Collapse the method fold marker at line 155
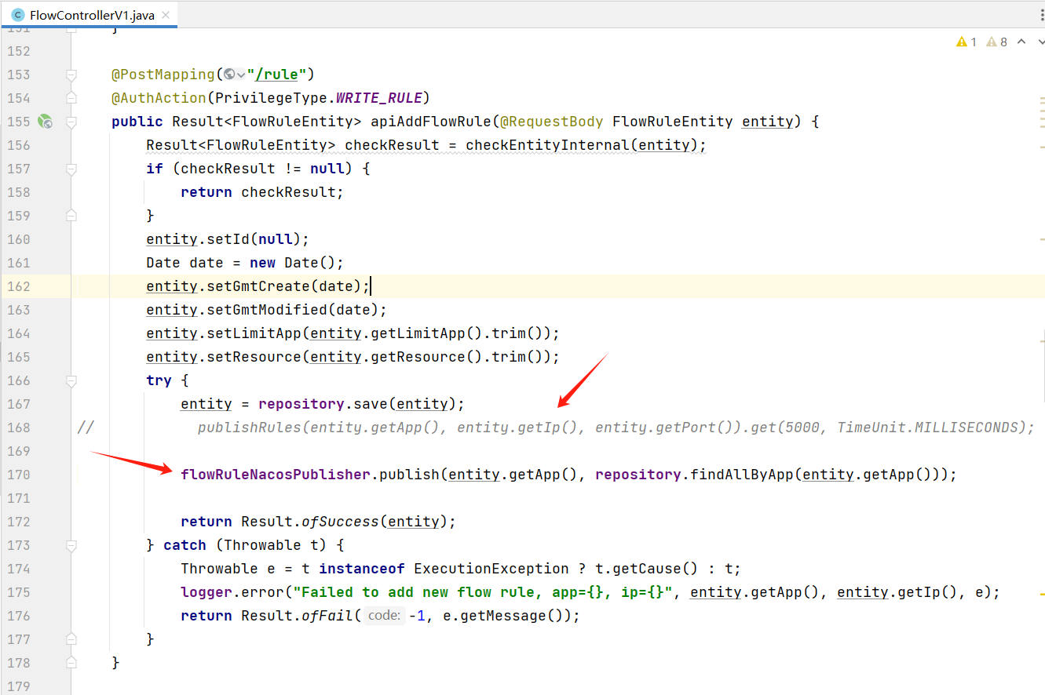This screenshot has height=695, width=1045. click(71, 122)
